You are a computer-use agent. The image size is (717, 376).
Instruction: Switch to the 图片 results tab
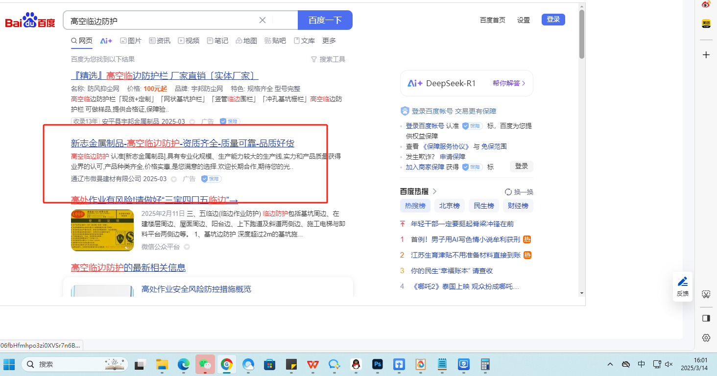pyautogui.click(x=131, y=41)
